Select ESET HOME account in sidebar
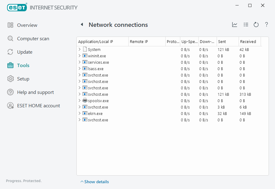This screenshot has width=275, height=189. click(38, 106)
